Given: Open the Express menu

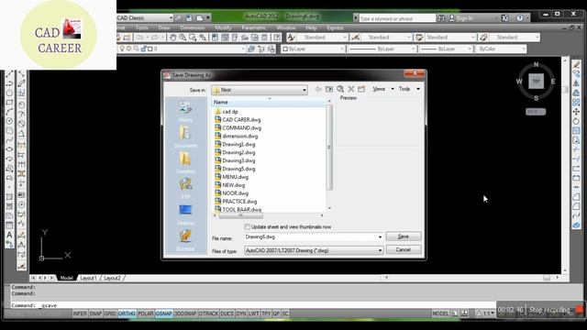Looking at the screenshot, I should pyautogui.click(x=335, y=27).
